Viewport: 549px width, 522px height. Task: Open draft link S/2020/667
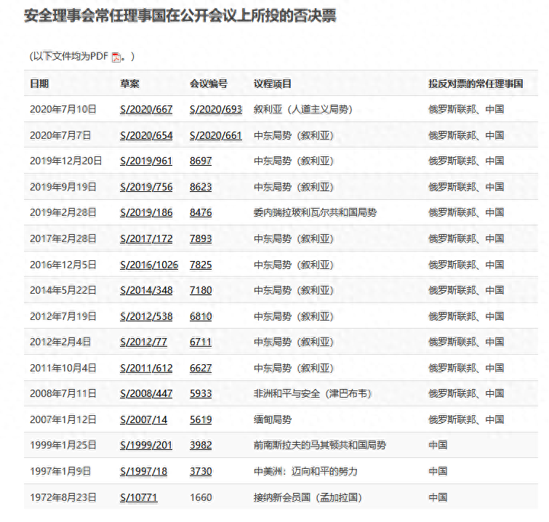tap(146, 109)
